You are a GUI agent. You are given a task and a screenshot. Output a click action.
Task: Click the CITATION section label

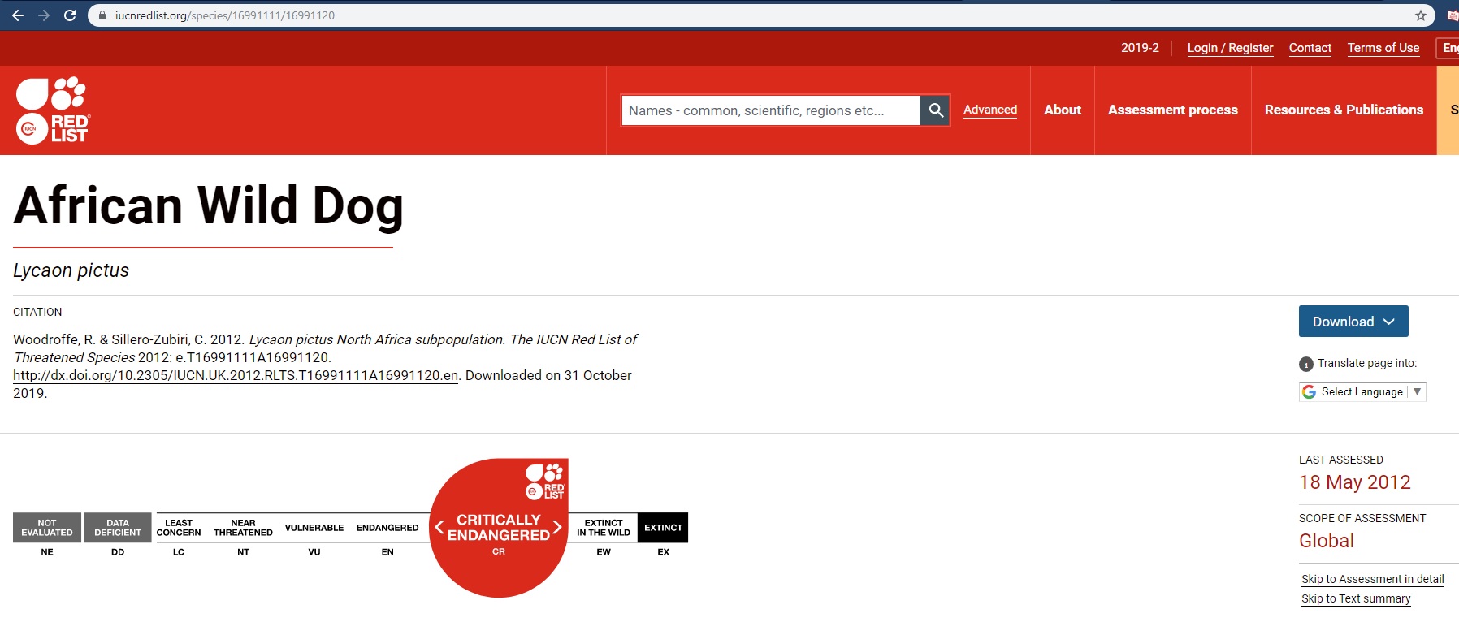click(37, 312)
